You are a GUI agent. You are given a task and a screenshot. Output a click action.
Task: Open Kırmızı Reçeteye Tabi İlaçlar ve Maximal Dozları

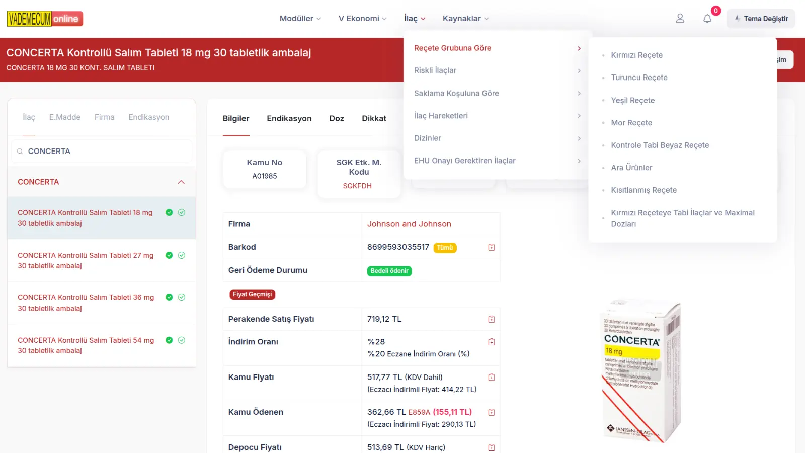click(683, 218)
